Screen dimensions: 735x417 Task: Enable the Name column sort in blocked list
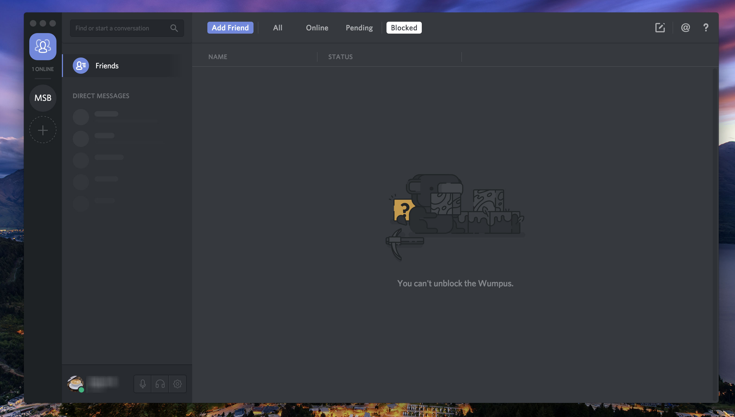click(x=217, y=56)
